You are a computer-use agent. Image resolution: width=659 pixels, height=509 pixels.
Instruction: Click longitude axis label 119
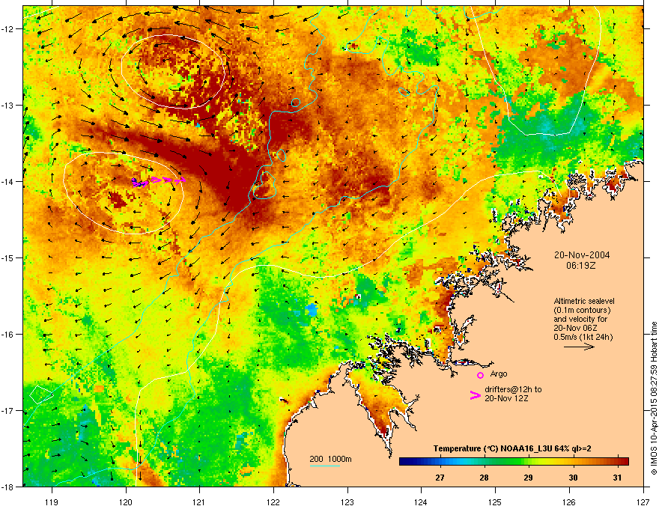(52, 502)
